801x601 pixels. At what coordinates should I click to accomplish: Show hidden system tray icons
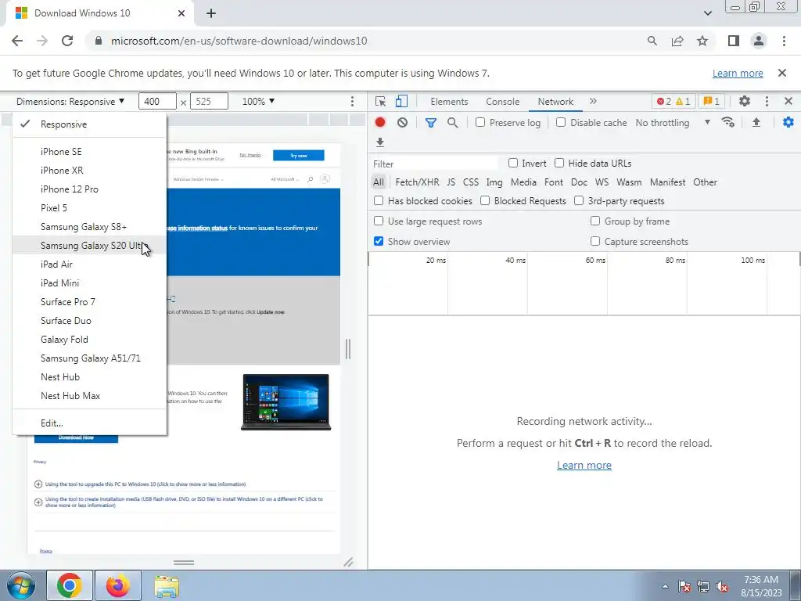[x=665, y=586]
